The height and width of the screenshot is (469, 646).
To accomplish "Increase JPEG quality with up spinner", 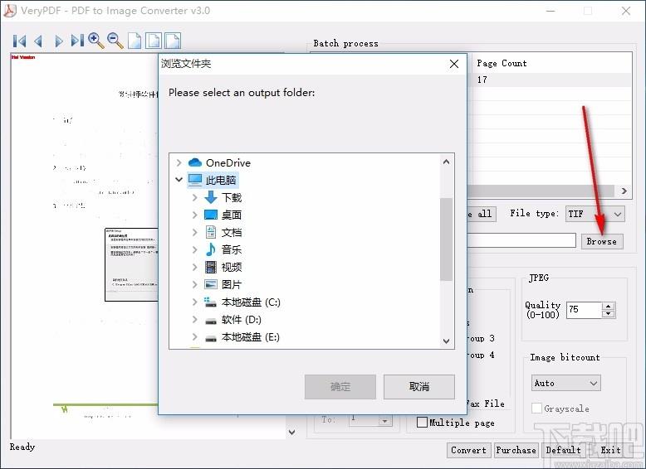I will coord(608,306).
